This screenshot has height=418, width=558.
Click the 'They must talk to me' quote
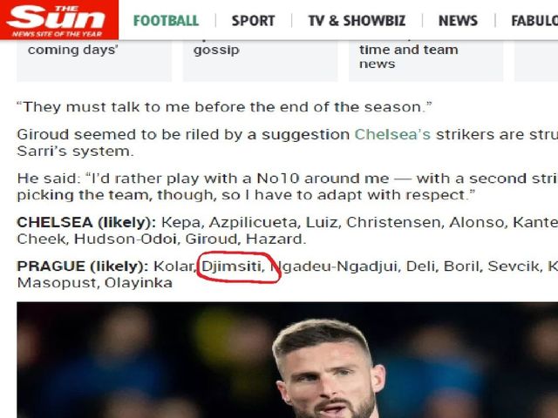(224, 107)
